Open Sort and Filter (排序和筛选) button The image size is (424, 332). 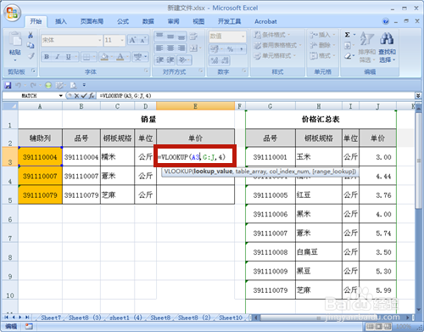(x=366, y=47)
